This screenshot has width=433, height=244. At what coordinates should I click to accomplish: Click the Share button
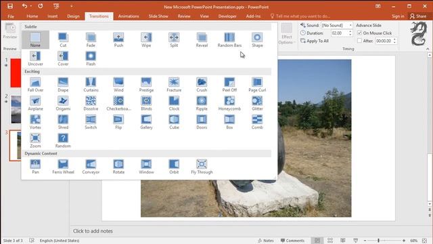pos(418,16)
